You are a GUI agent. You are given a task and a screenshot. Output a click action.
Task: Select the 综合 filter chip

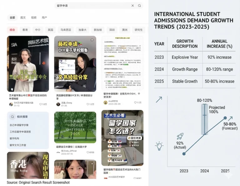12,30
